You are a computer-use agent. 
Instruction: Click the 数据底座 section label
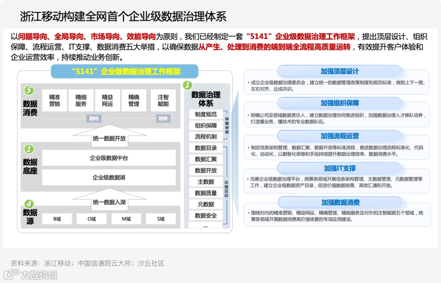click(30, 166)
